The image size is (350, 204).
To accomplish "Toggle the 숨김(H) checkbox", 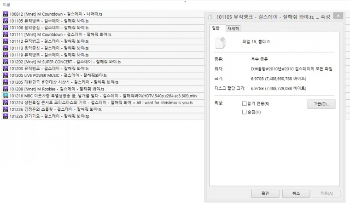I will point(244,112).
